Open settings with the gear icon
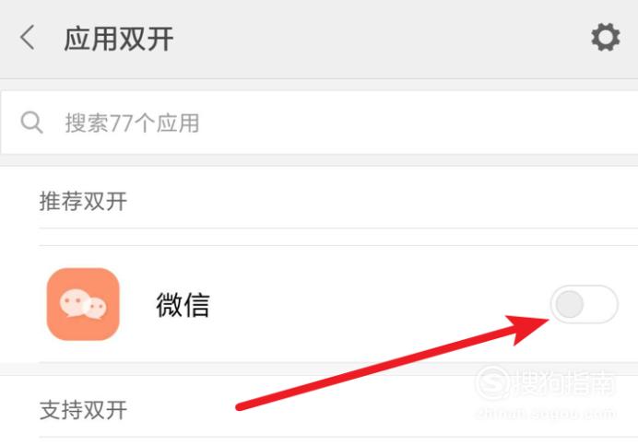638x445 pixels. tap(606, 37)
